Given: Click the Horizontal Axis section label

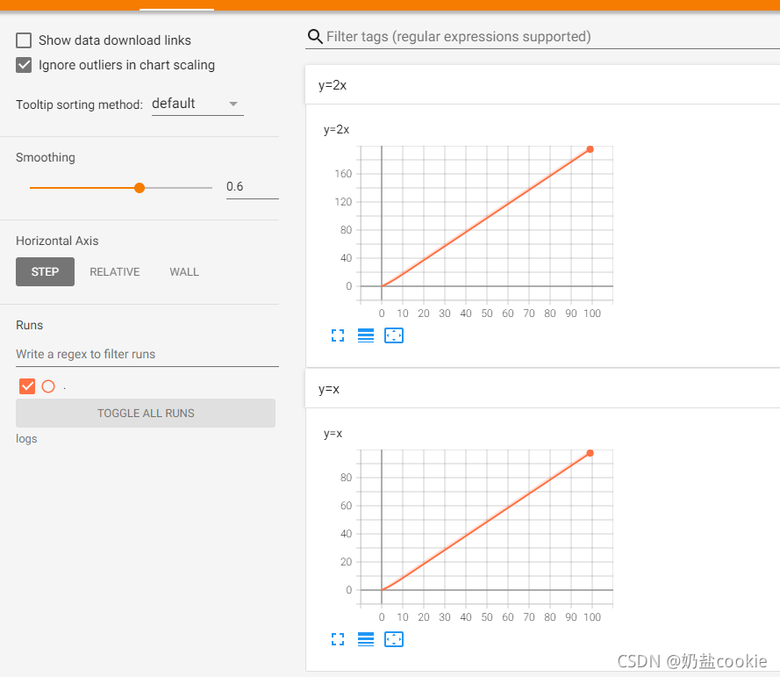Looking at the screenshot, I should (x=57, y=241).
